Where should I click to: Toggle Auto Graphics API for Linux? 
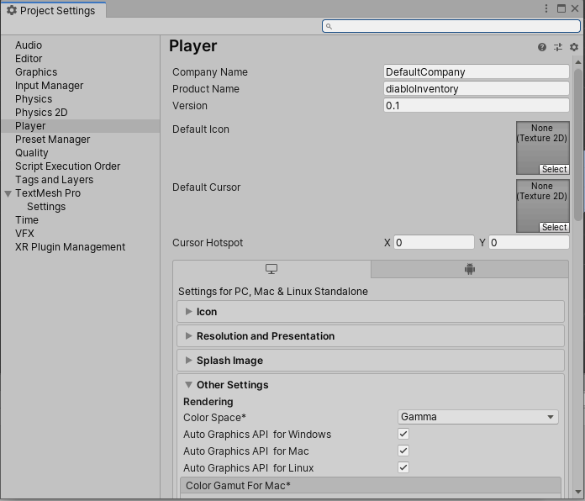click(403, 468)
